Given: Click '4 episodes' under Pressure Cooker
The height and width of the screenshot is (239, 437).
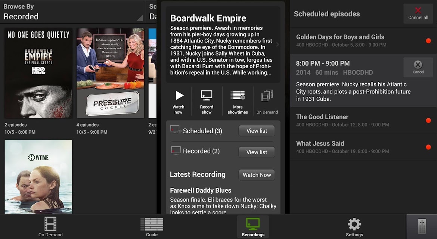Looking at the screenshot, I should point(87,125).
